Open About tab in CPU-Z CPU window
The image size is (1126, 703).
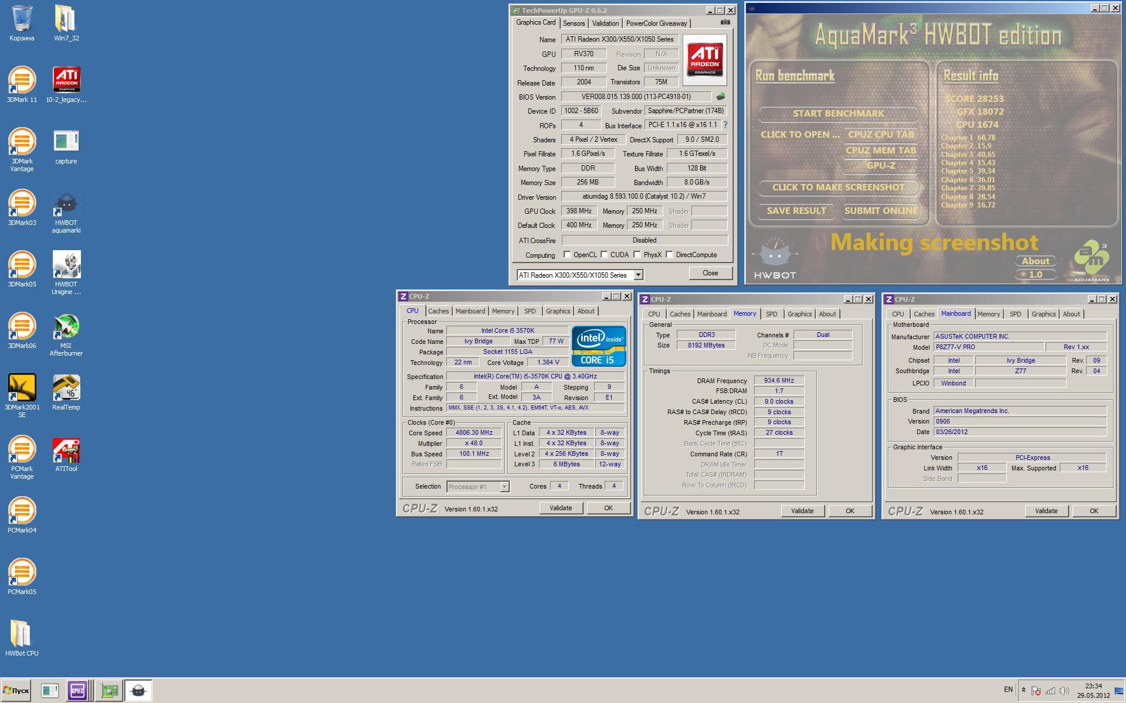(585, 311)
